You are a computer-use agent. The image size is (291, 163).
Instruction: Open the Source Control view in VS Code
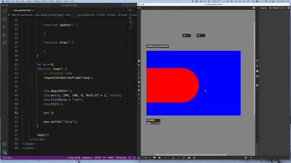pos(5,27)
